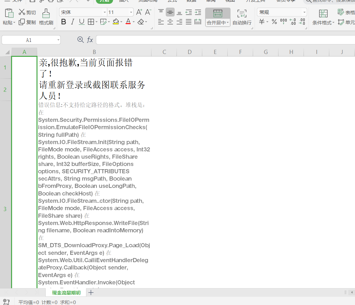Click cell with 请重新登录或截图联系服务人员 text
Viewport: 355px width, 305px height.
coord(94,90)
